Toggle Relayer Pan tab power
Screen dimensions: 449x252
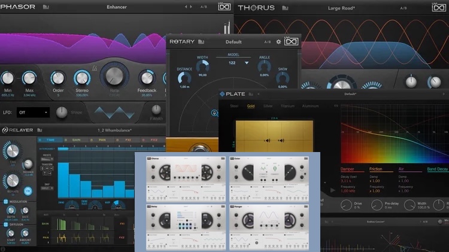(x=92, y=140)
